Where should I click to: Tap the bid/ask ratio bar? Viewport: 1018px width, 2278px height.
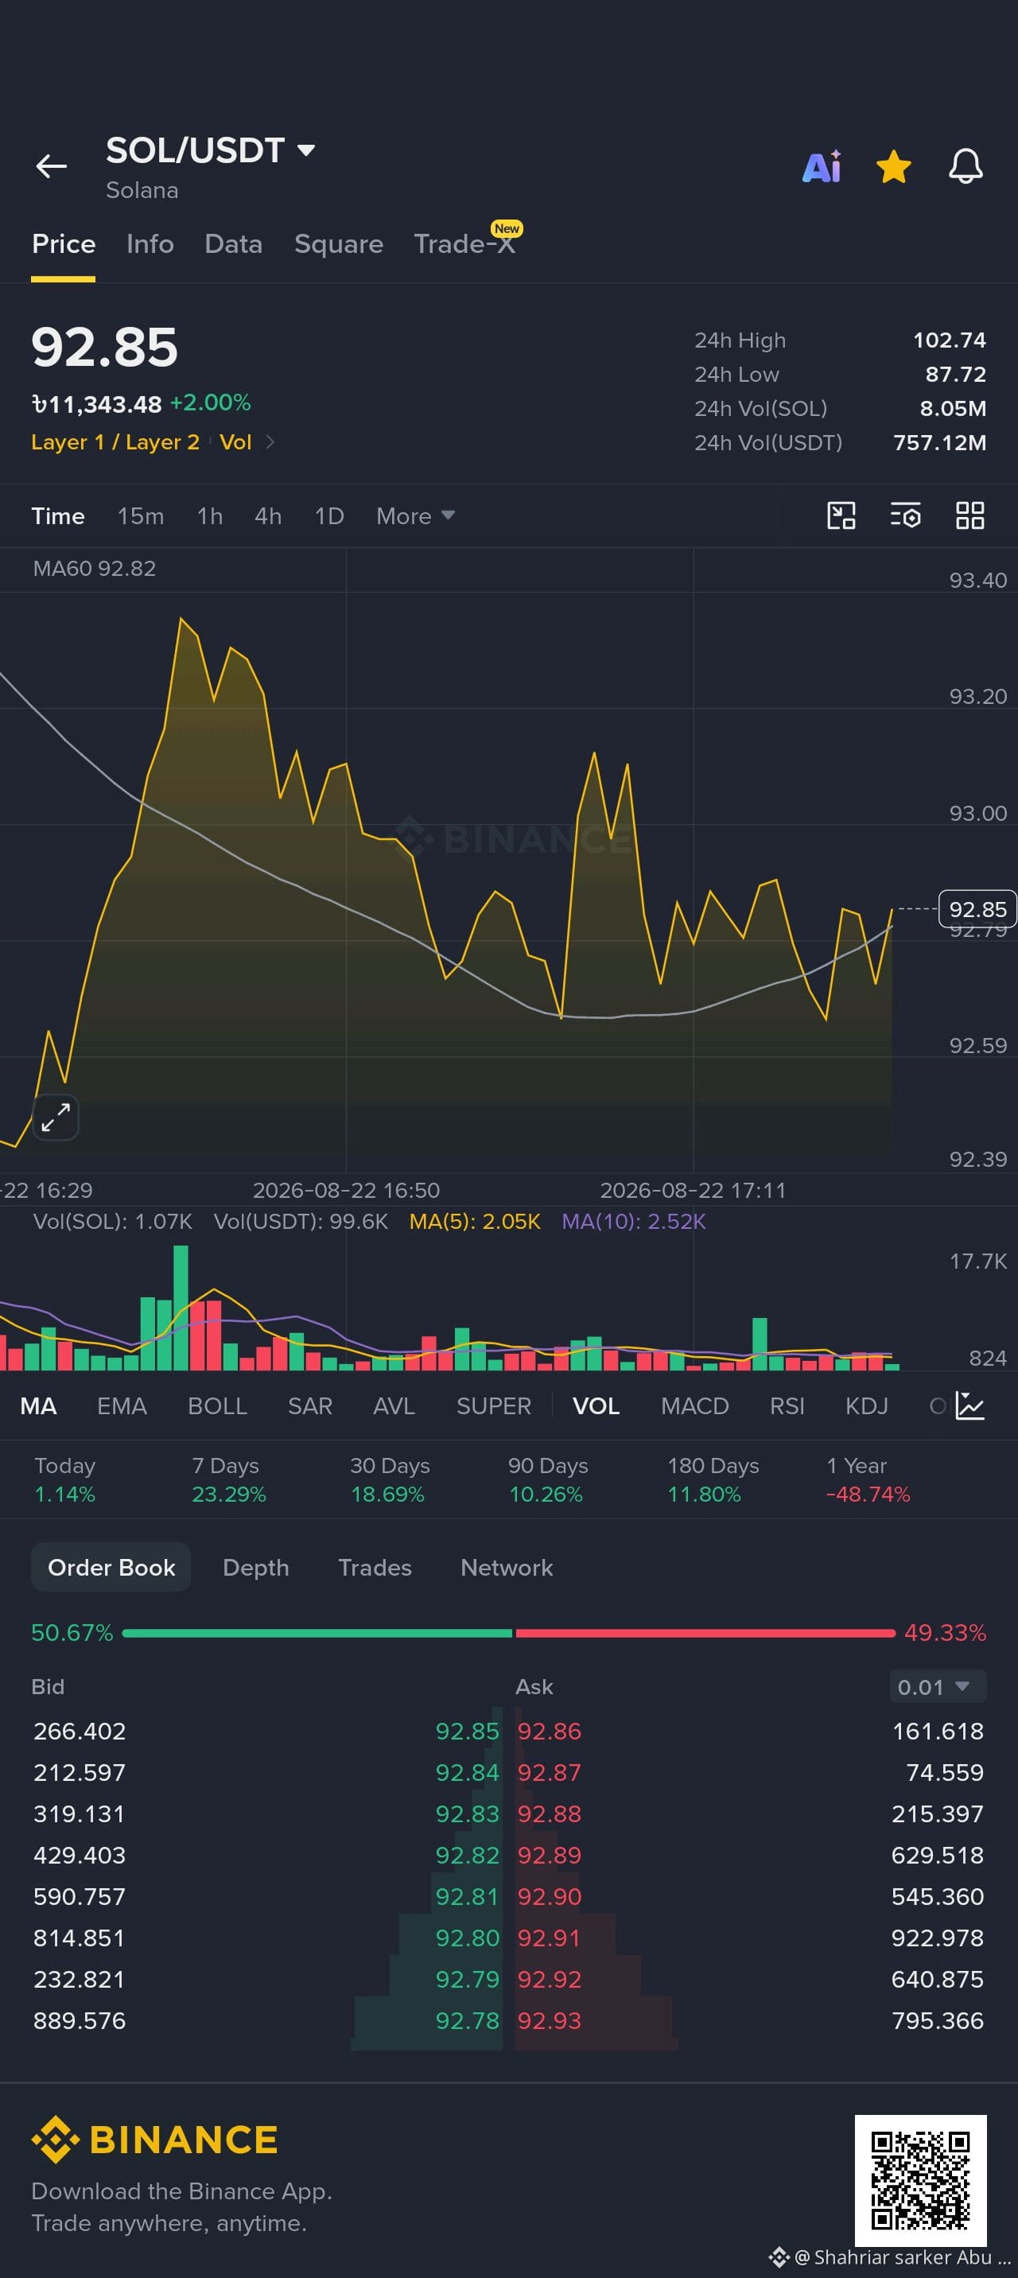click(508, 1632)
